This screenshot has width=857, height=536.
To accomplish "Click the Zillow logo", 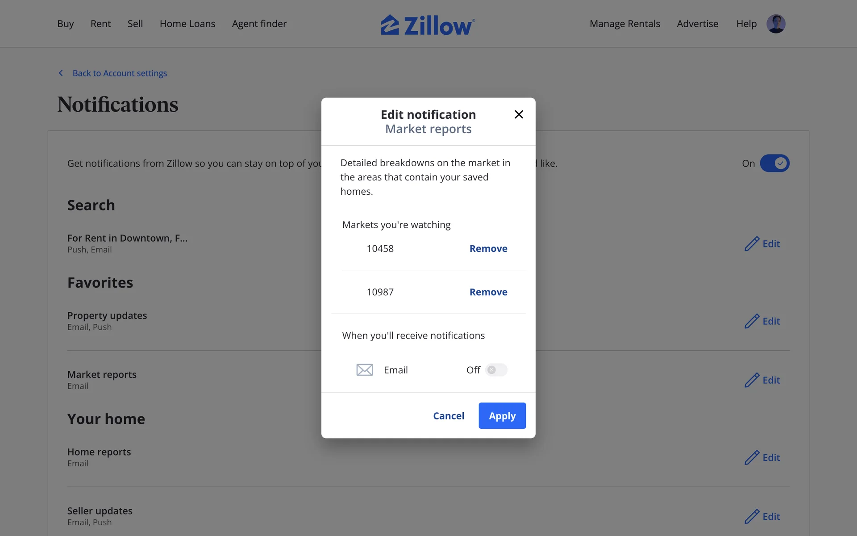I will [428, 25].
